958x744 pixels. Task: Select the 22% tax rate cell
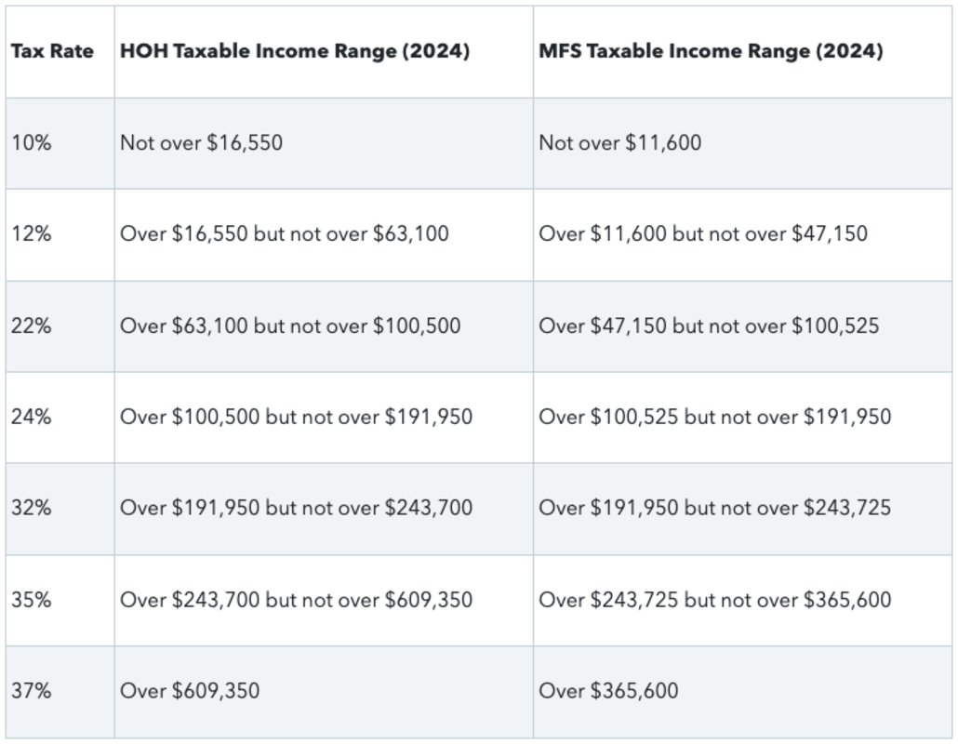[x=32, y=325]
